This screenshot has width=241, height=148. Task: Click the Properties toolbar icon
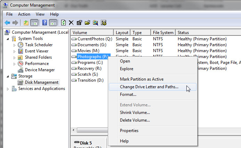[79, 23]
